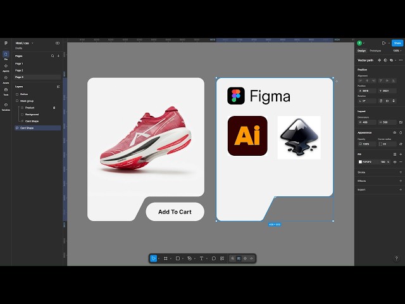The width and height of the screenshot is (405, 304).
Task: Switch to Draw mode in the bottom toolbar
Action: [232, 258]
